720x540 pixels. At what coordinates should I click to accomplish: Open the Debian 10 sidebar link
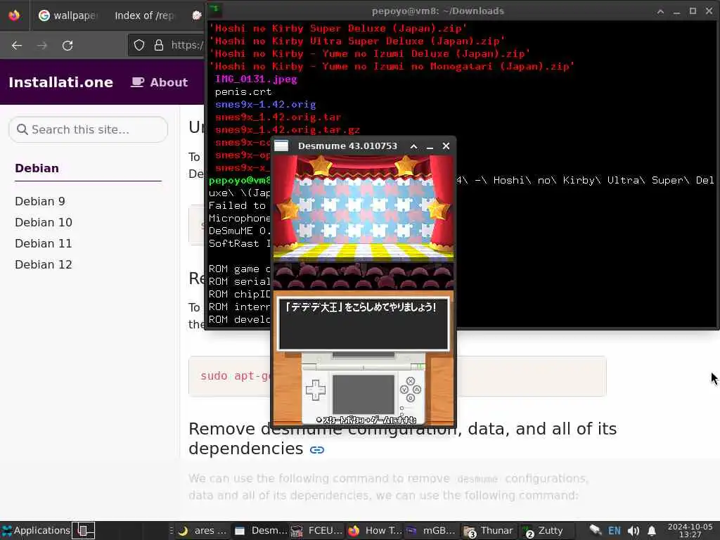(x=44, y=222)
